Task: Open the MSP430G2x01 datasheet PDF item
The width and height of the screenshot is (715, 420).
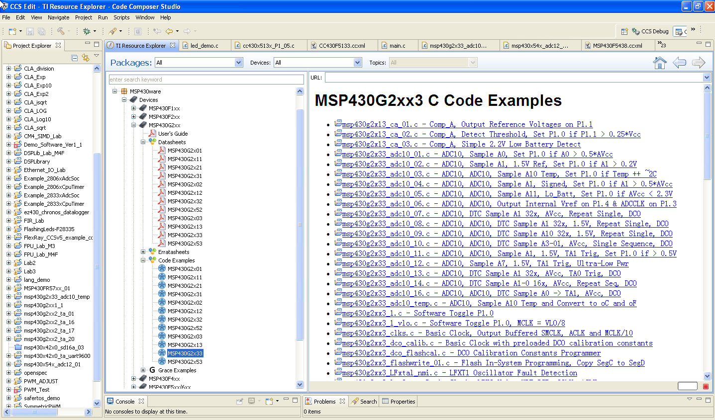Action: pos(185,151)
